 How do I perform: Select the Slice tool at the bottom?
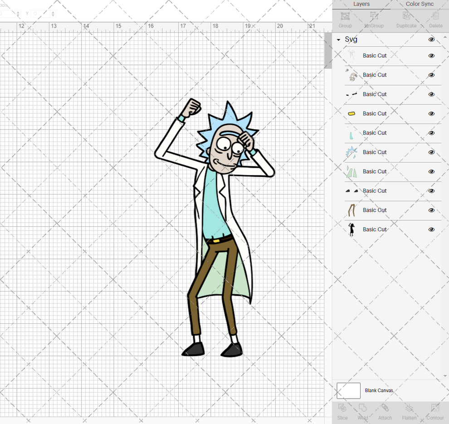[342, 411]
